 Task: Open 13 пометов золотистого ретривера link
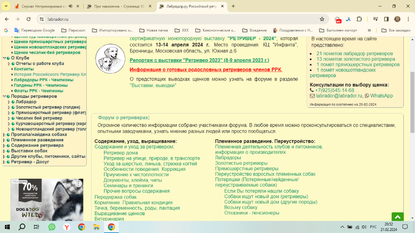click(356, 59)
